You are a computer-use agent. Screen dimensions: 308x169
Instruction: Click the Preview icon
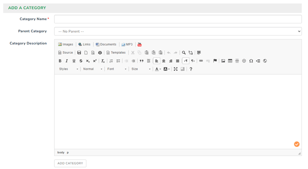tap(93, 53)
